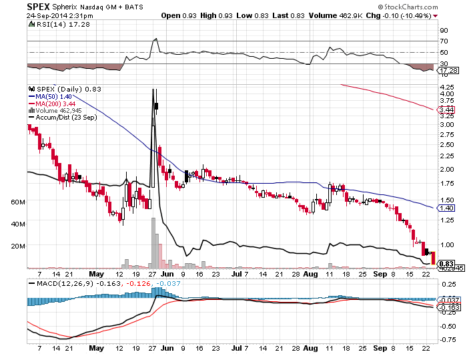Click the Aug label on price axis

pyautogui.click(x=310, y=274)
